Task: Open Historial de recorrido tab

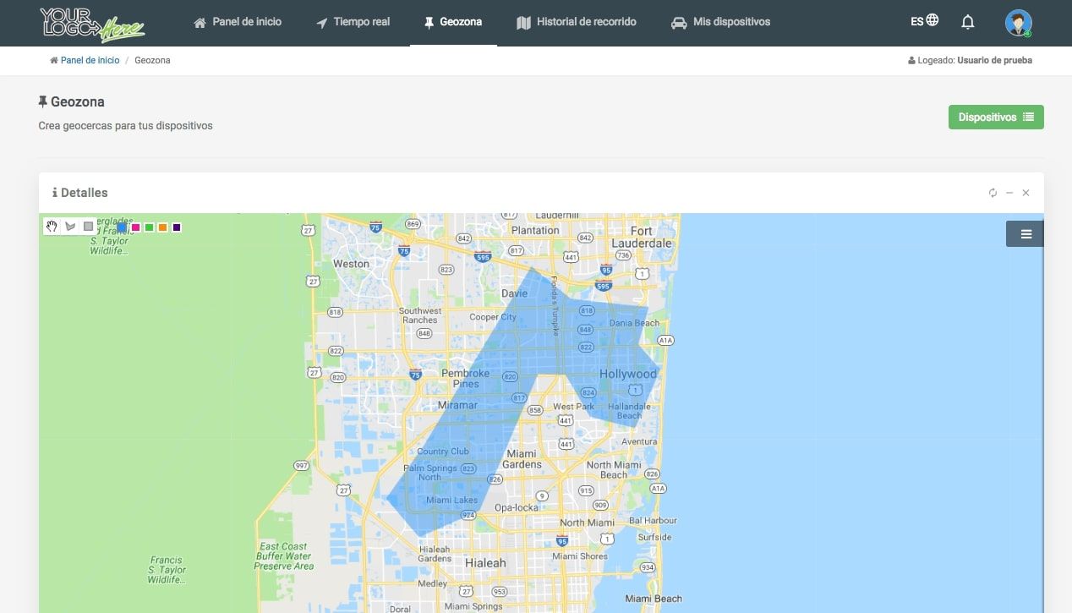Action: 576,22
